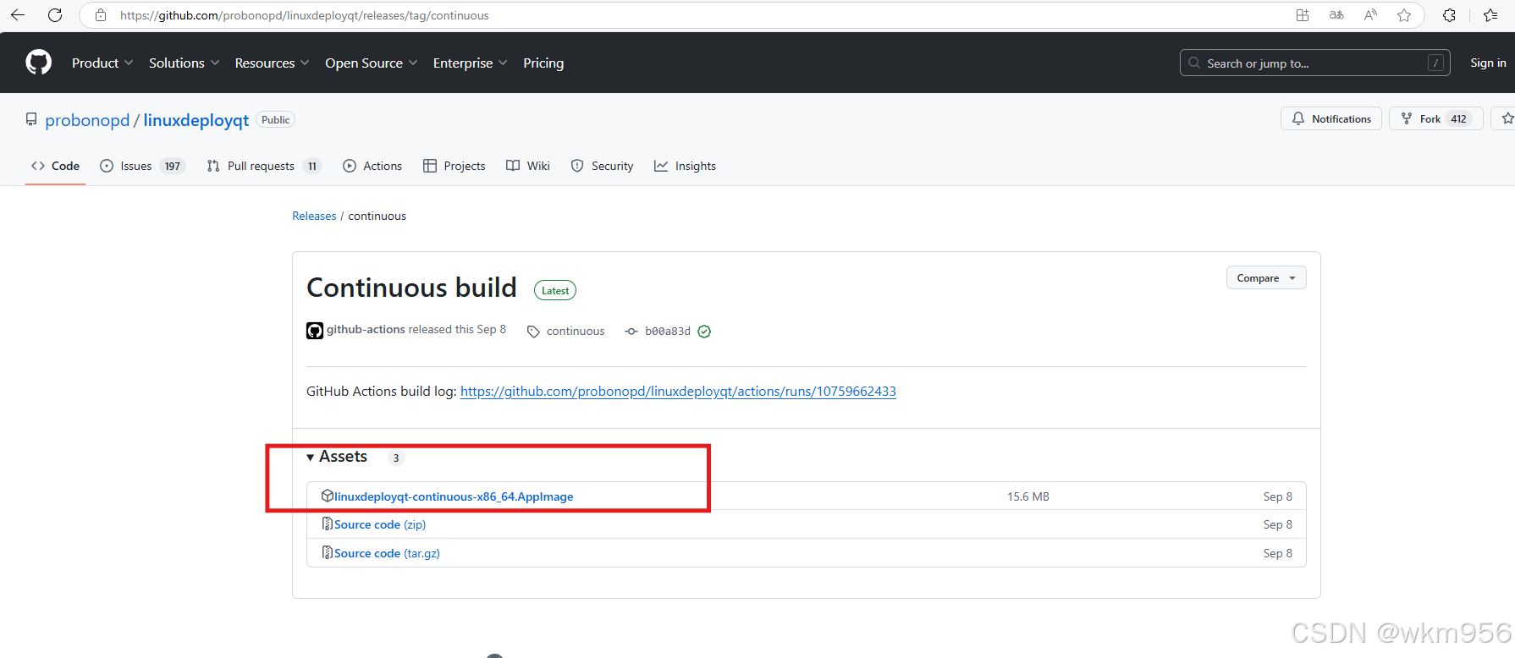Viewport: 1515px width, 658px height.
Task: Click the browser address bar URL
Action: 305,15
